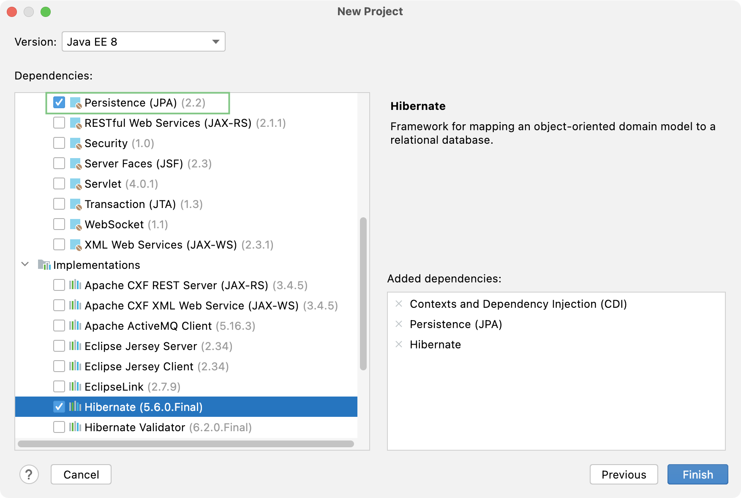Enable the Apache ActiveMQ Client checkbox

click(x=59, y=326)
